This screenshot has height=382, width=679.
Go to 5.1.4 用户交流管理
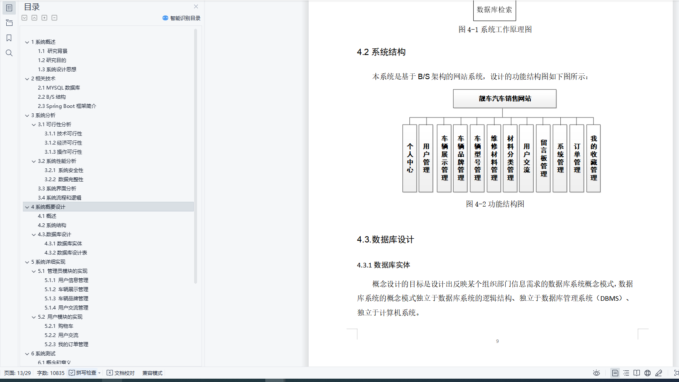66,308
